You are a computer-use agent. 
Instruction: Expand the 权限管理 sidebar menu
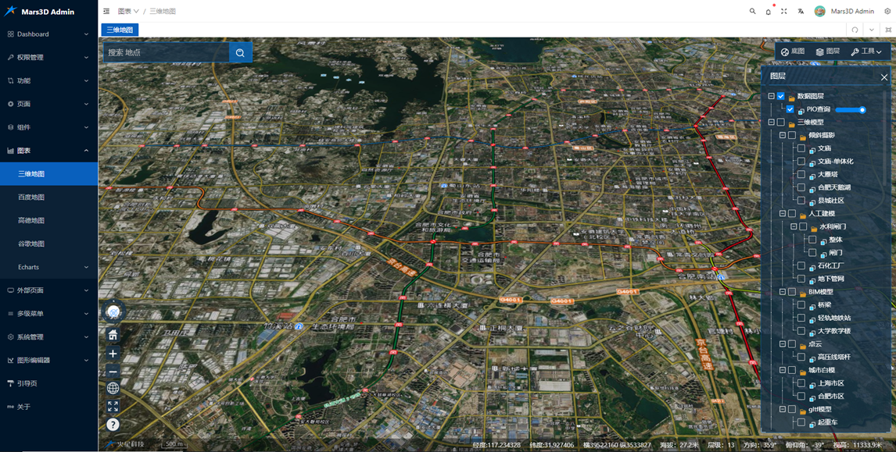[x=48, y=57]
